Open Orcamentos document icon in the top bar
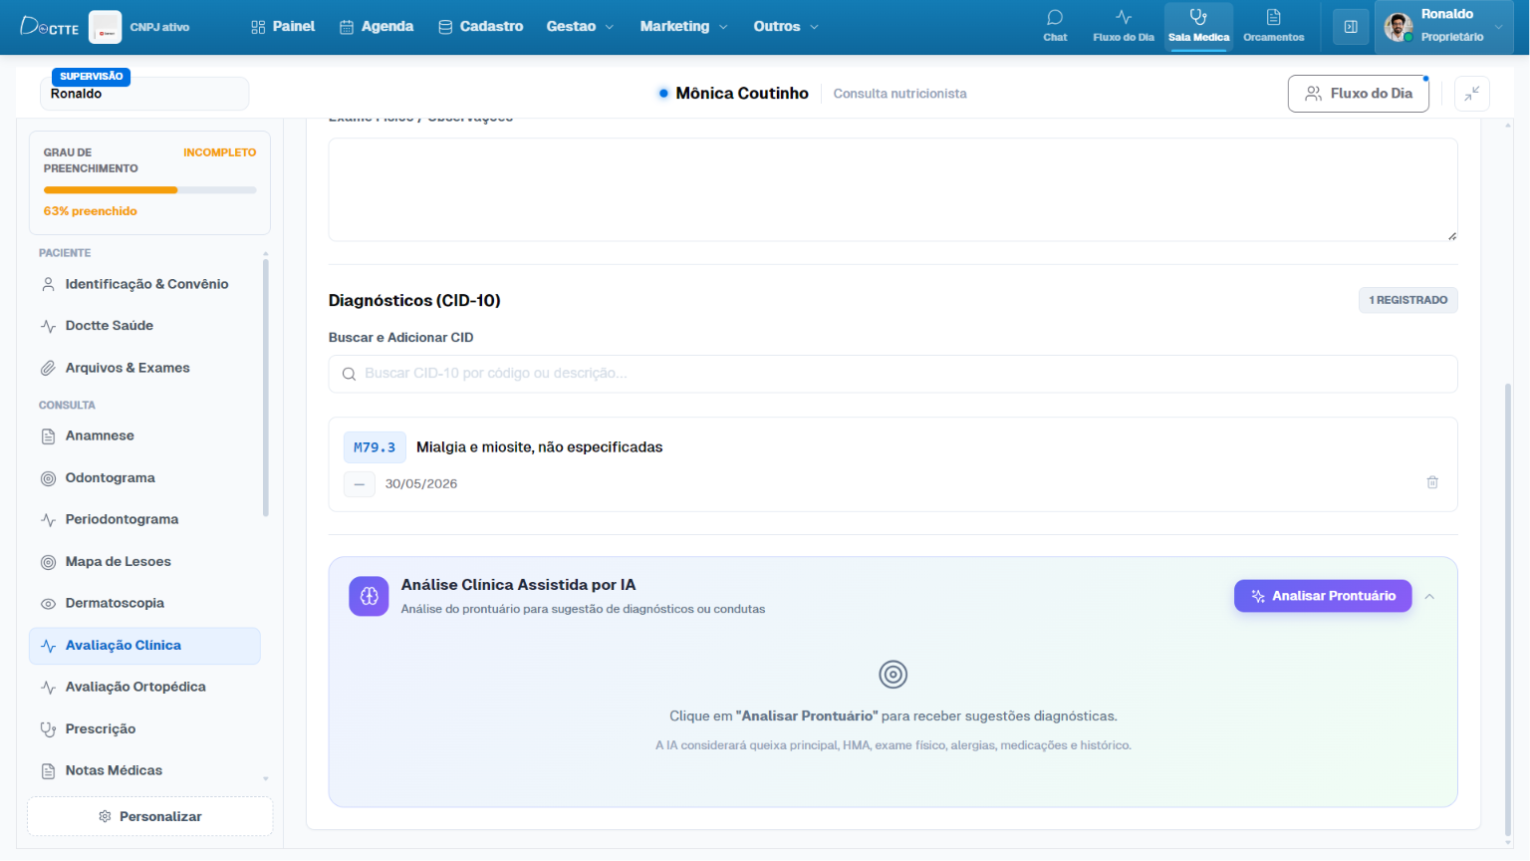This screenshot has height=861, width=1530. pos(1273,26)
